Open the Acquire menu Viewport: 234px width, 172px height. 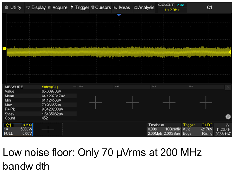click(x=58, y=7)
